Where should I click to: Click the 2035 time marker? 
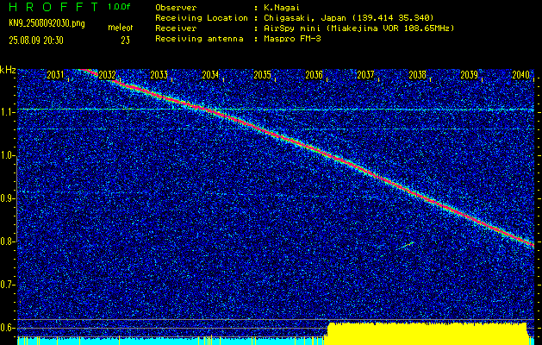coord(262,75)
